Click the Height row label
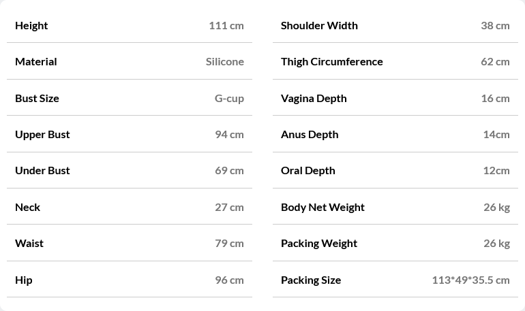Viewport: 525px width, 311px height. 31,25
